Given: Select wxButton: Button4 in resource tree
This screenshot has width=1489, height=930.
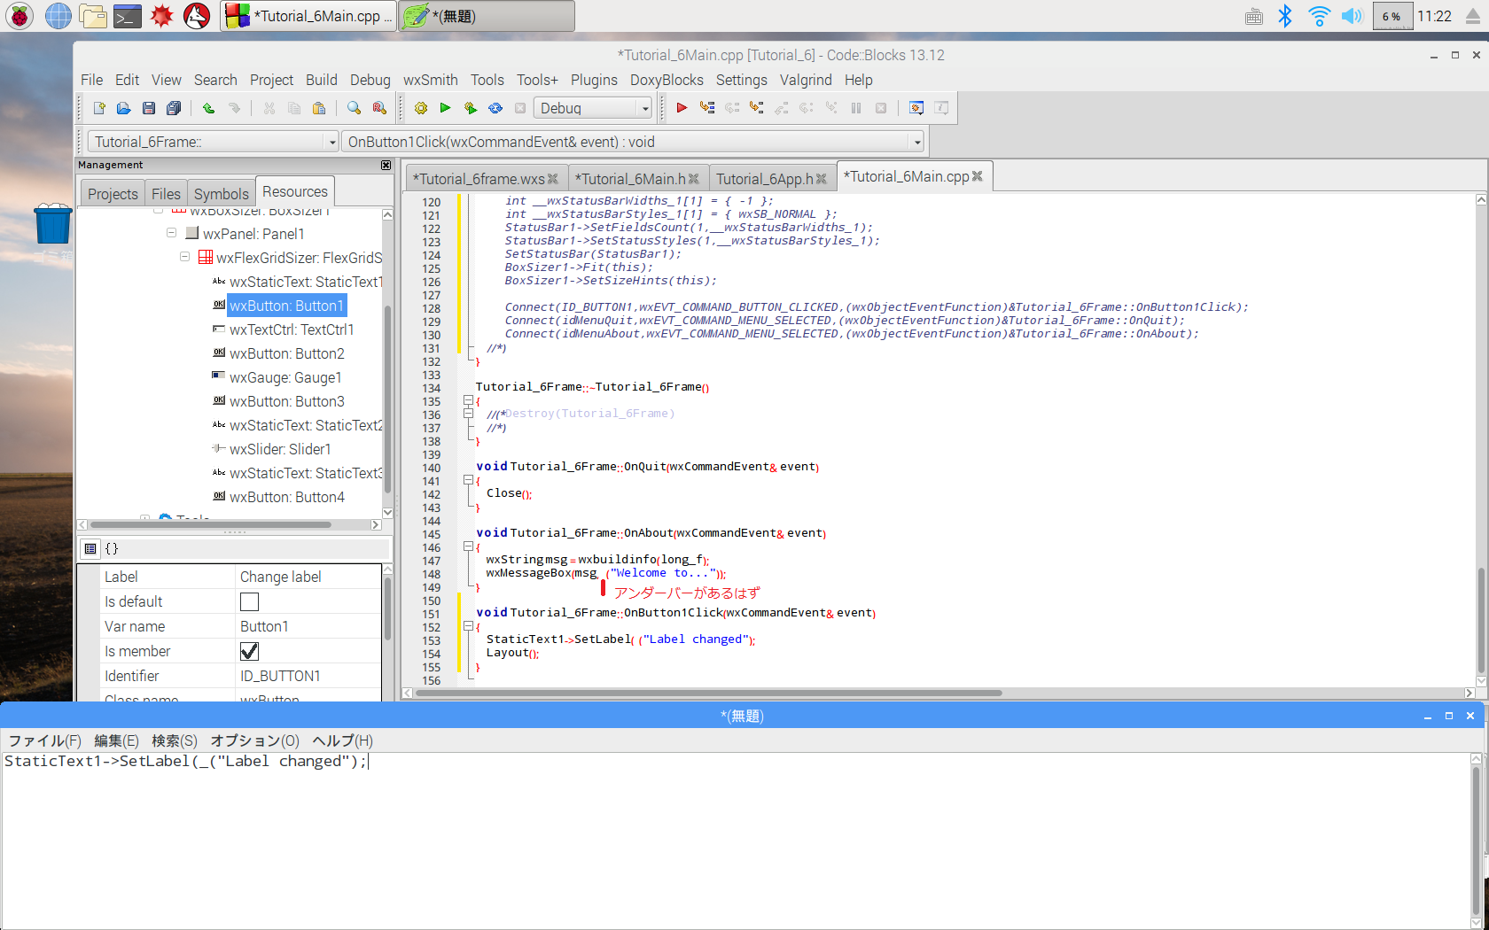Looking at the screenshot, I should point(286,497).
